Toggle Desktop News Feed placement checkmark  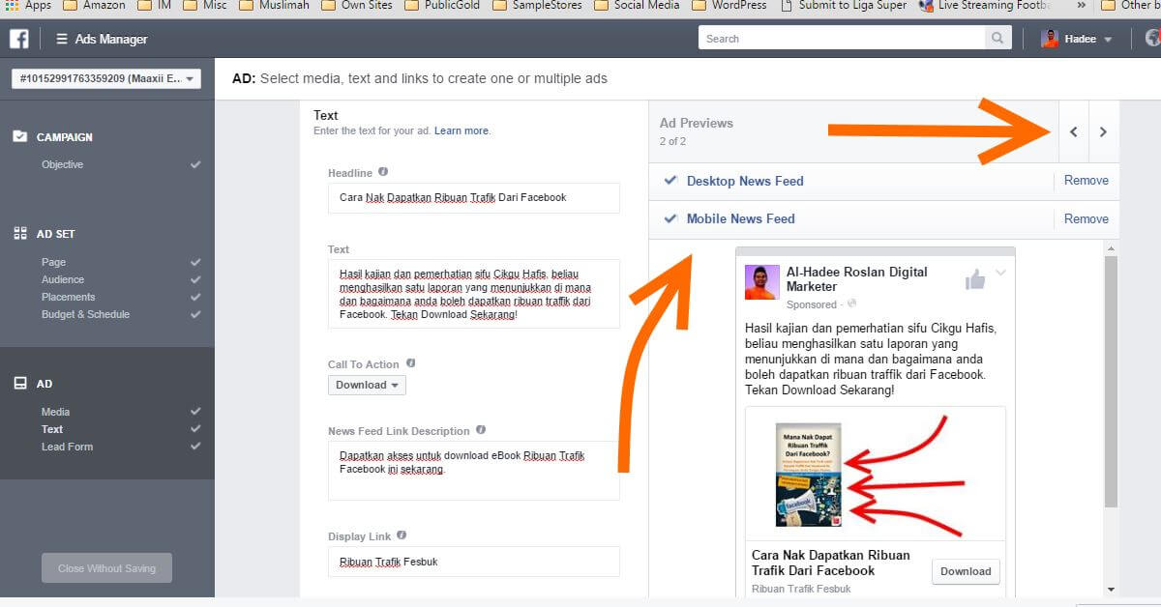coord(670,181)
